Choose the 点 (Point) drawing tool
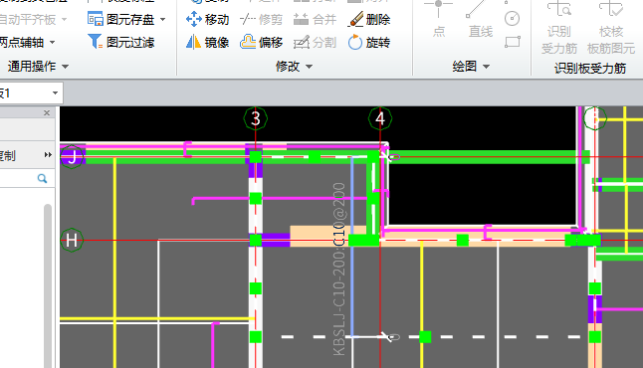The image size is (643, 368). tap(438, 19)
